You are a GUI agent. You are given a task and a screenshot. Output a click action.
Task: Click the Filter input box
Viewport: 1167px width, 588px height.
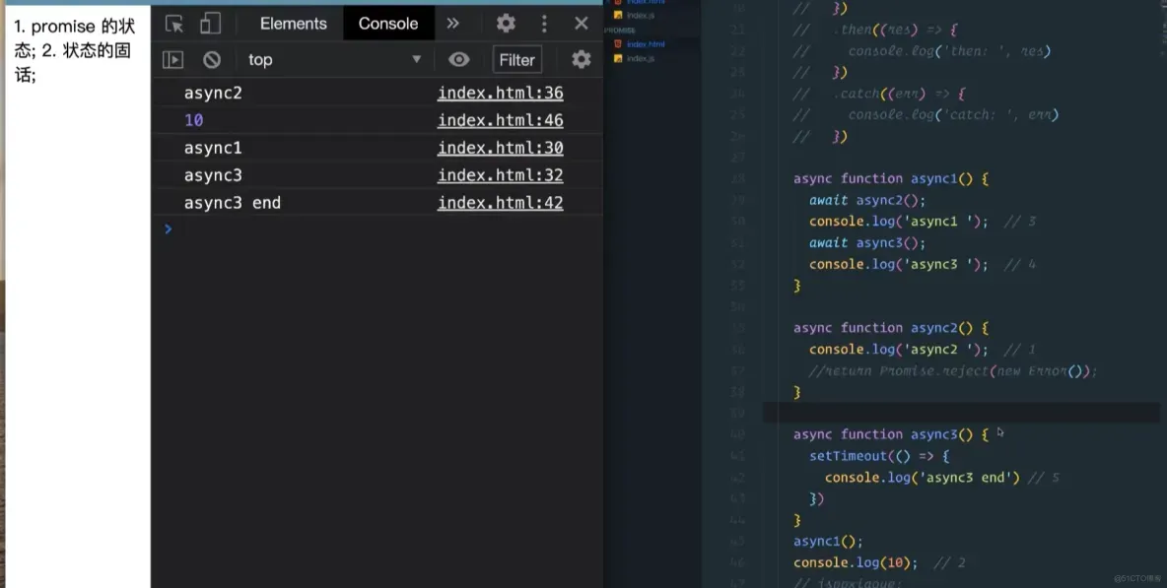(x=516, y=60)
